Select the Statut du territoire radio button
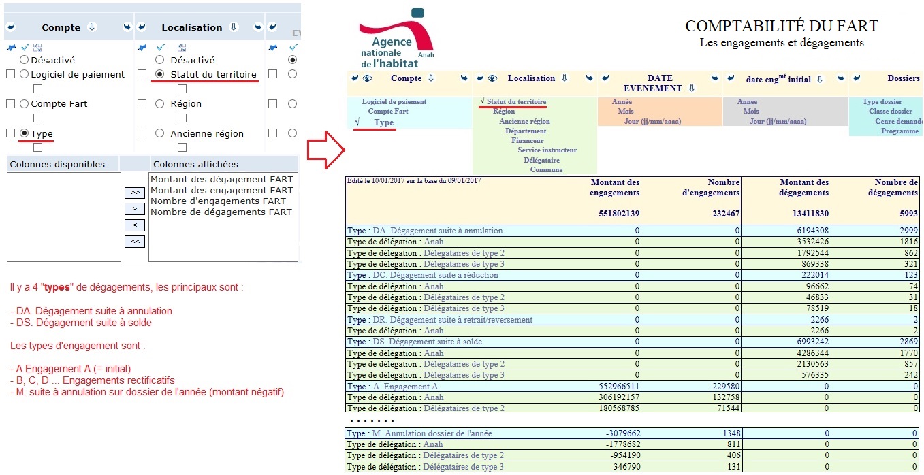The height and width of the screenshot is (475, 924). point(160,74)
